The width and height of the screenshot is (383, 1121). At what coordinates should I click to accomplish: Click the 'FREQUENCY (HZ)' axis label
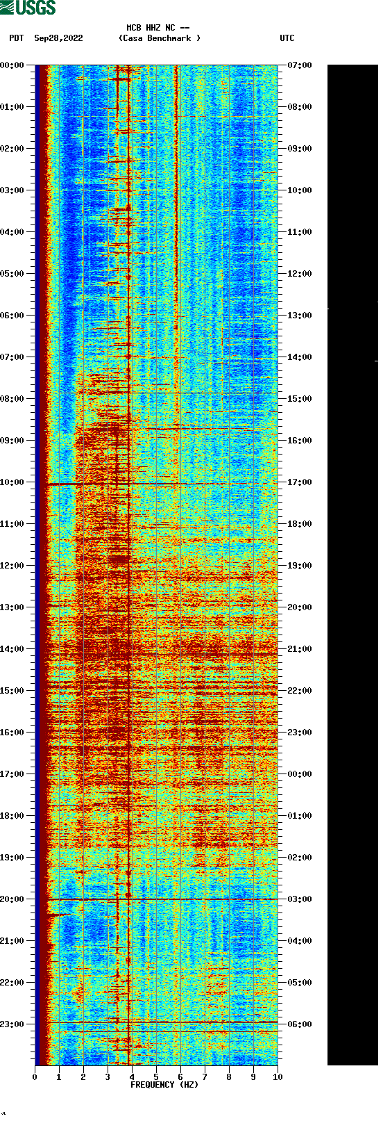coord(164,1085)
